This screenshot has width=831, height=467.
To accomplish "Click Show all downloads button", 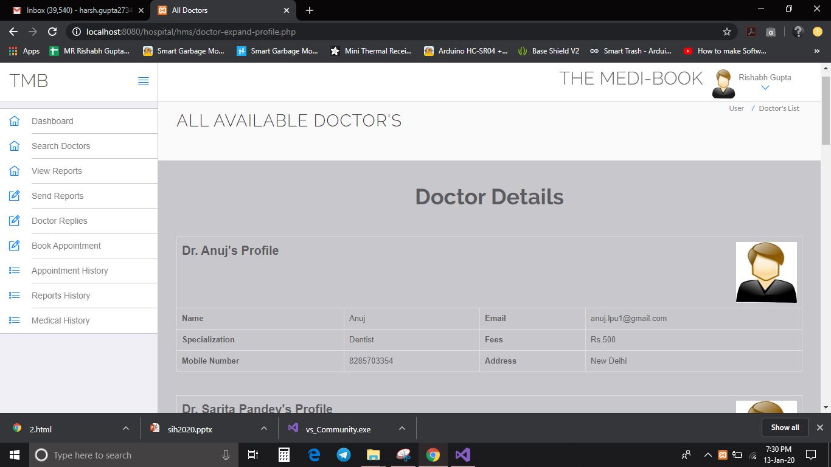I will tap(785, 427).
